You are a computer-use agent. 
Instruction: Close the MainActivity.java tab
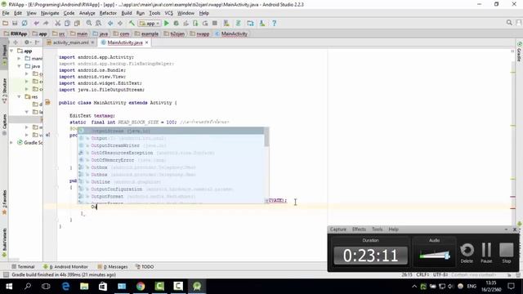coord(146,42)
